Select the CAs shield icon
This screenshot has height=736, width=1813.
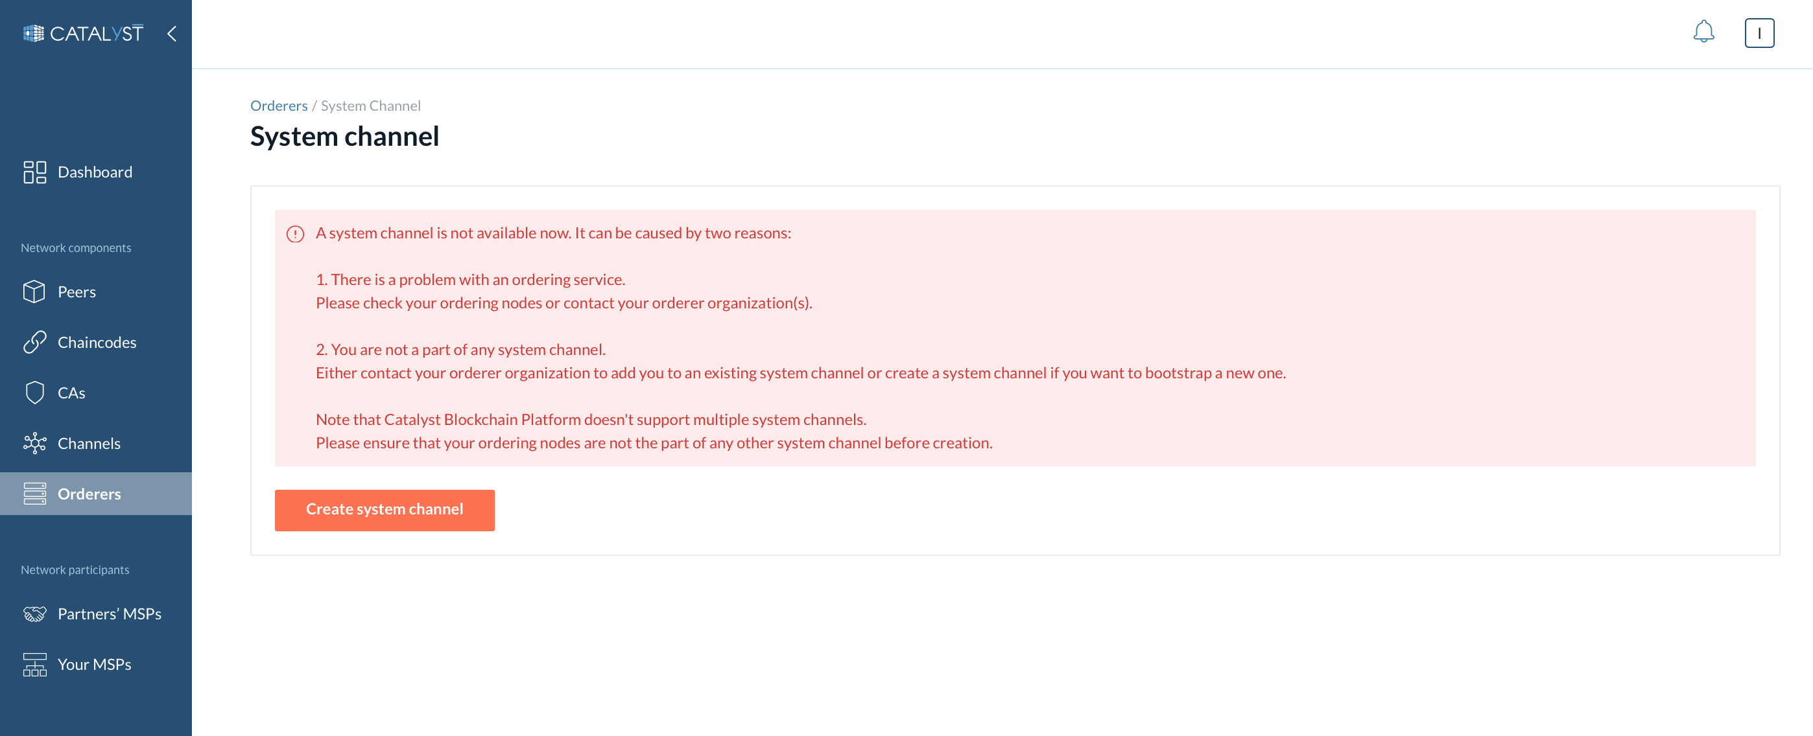(x=34, y=392)
